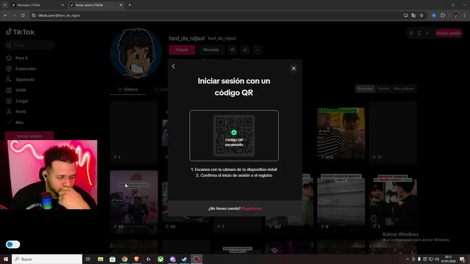The width and height of the screenshot is (470, 264).
Task: Click translate page icon
Action: click(413, 15)
